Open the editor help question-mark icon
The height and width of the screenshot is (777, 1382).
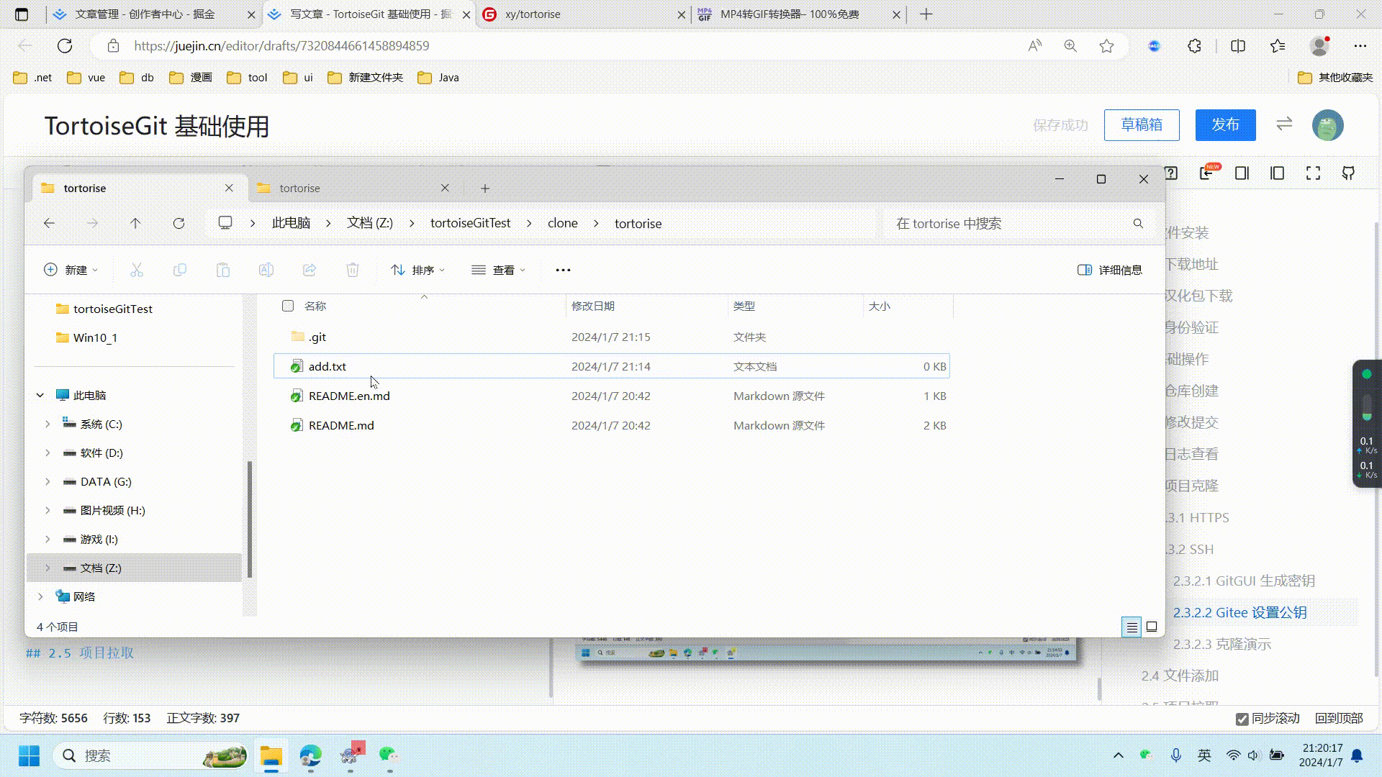coord(1171,173)
